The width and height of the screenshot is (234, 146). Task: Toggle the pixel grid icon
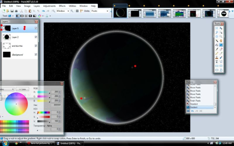tap(77, 11)
